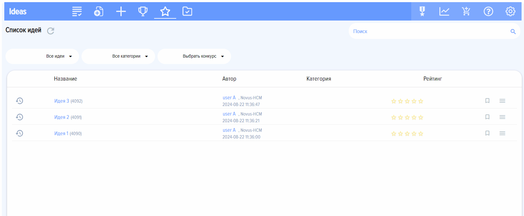
Task: Open the shopping cart icon
Action: (x=466, y=12)
